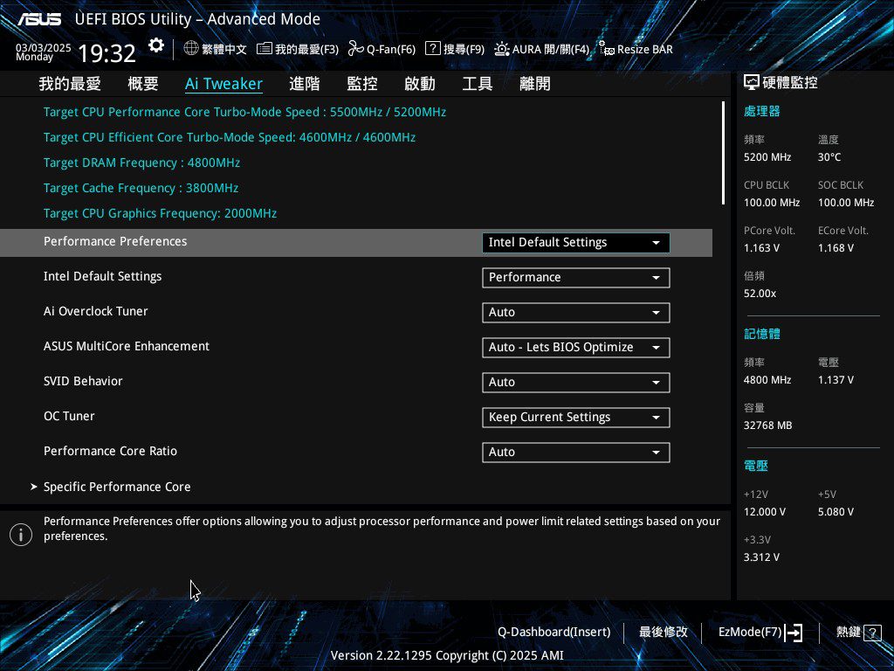This screenshot has height=671, width=894.
Task: Click the 5200 MHz CPU frequency value
Action: click(x=767, y=157)
